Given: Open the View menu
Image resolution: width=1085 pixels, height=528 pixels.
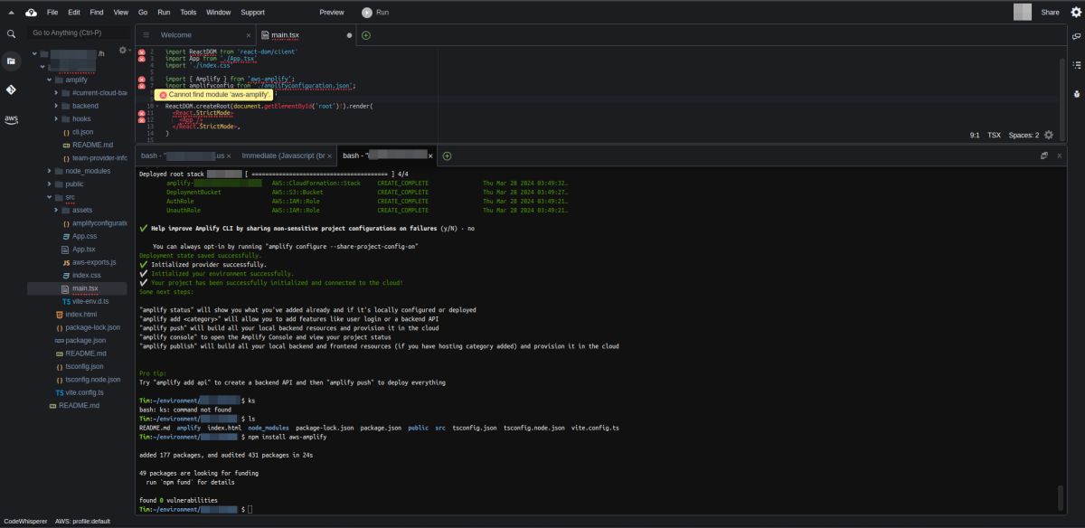Looking at the screenshot, I should pos(121,13).
